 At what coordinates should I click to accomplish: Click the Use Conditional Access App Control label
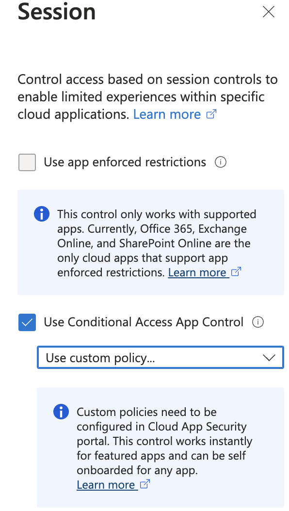pyautogui.click(x=144, y=322)
